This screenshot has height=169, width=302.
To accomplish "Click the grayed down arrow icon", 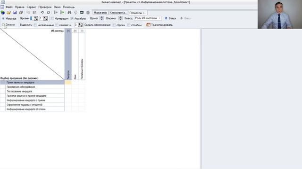I will (181, 18).
